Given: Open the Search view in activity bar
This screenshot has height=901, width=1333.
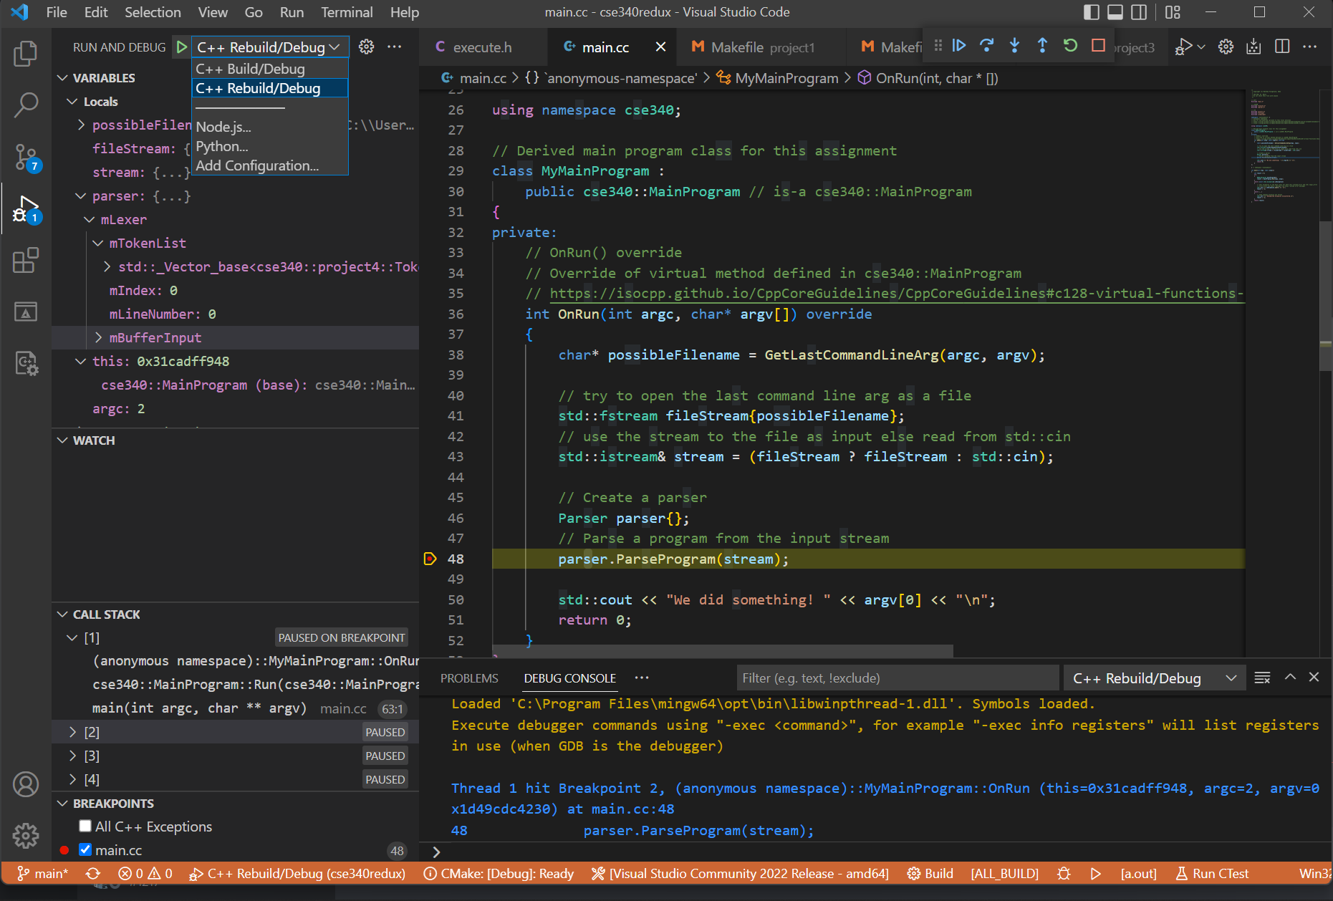Looking at the screenshot, I should [26, 105].
